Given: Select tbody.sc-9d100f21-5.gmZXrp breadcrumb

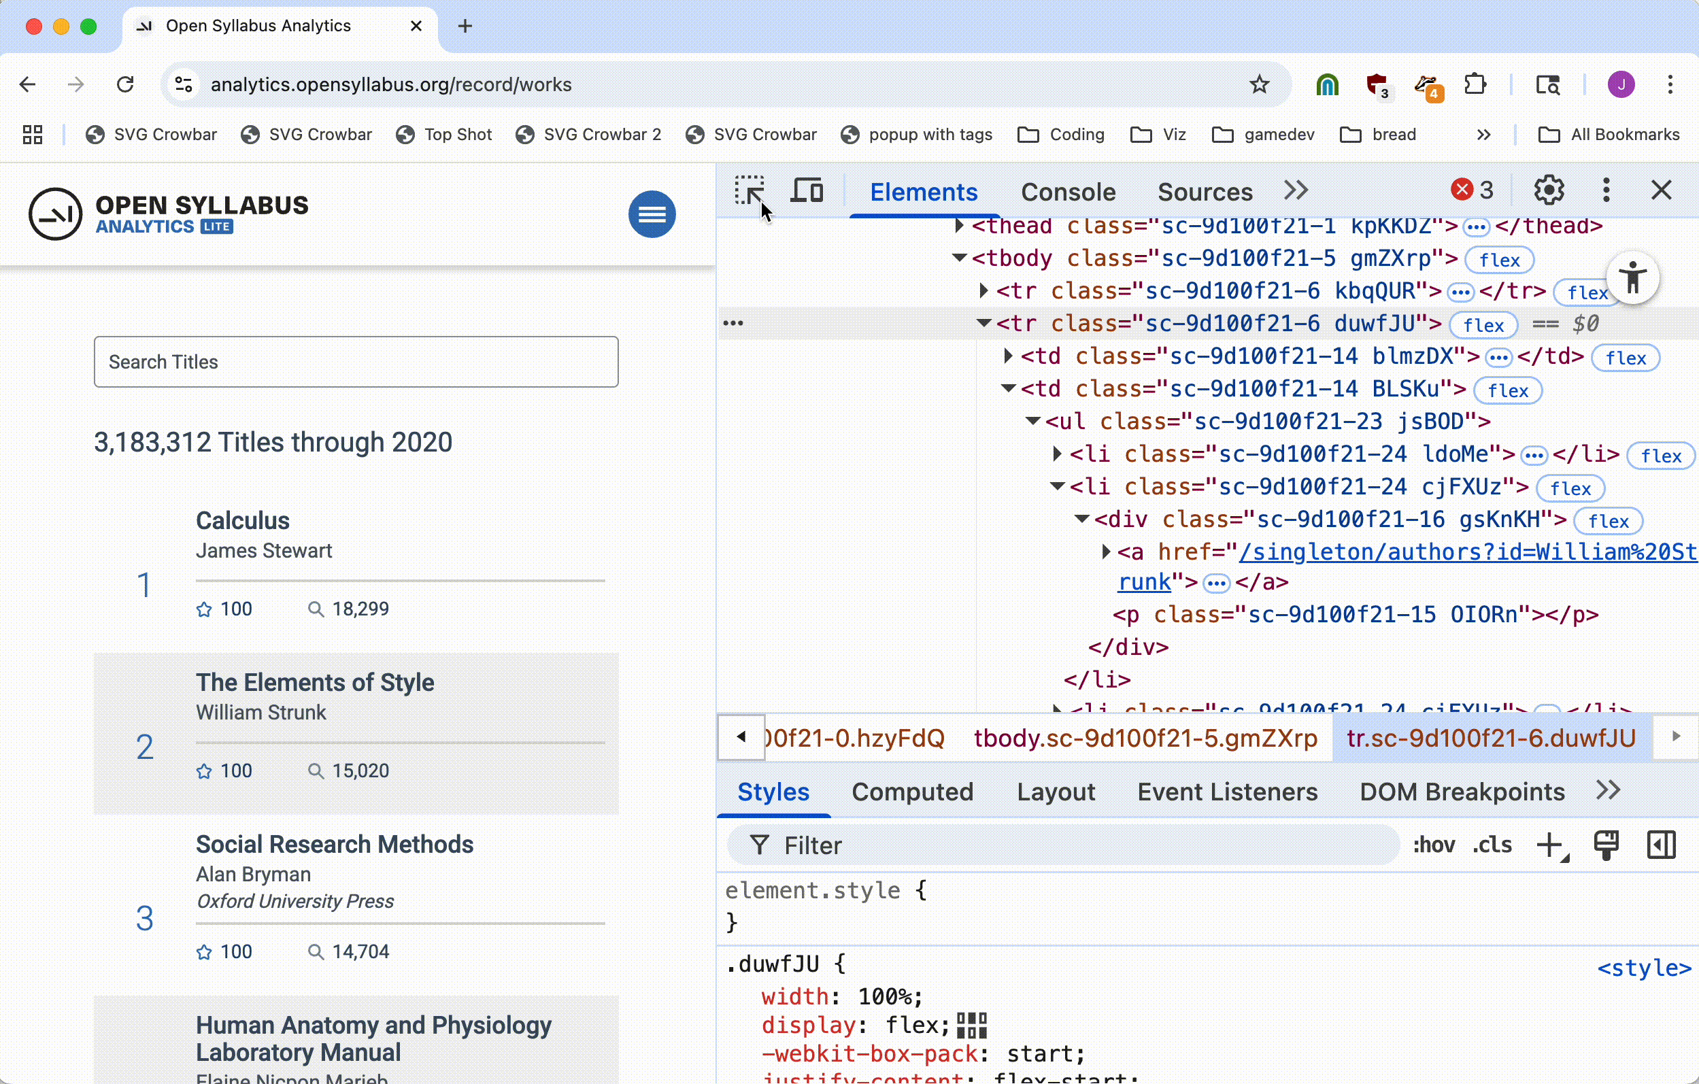Looking at the screenshot, I should (1145, 738).
